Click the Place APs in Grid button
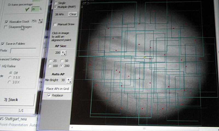219x131 pixels. (57, 89)
